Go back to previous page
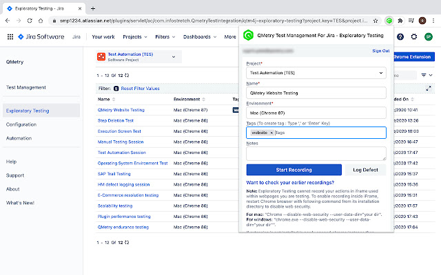 click(8, 21)
